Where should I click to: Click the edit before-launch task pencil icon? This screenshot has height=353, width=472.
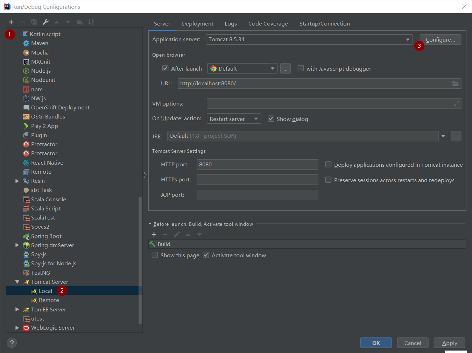pos(177,235)
